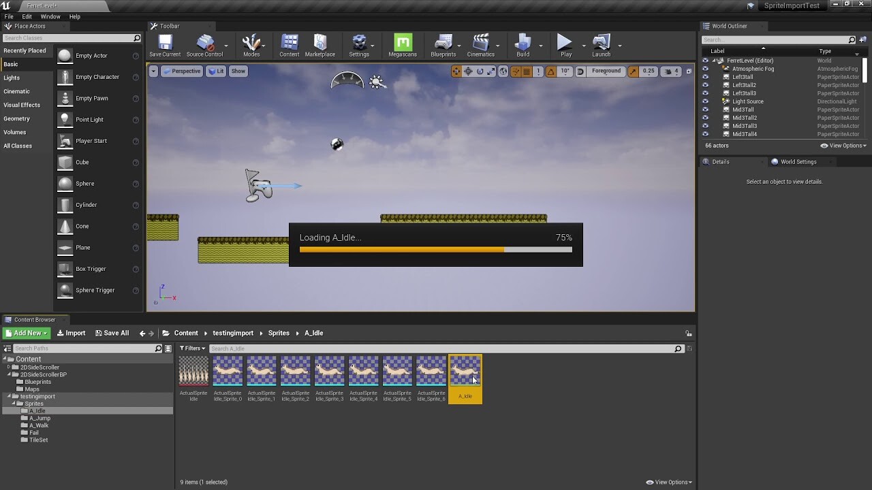Click the Launch toolbar icon
Screen dimensions: 872x490
601,42
